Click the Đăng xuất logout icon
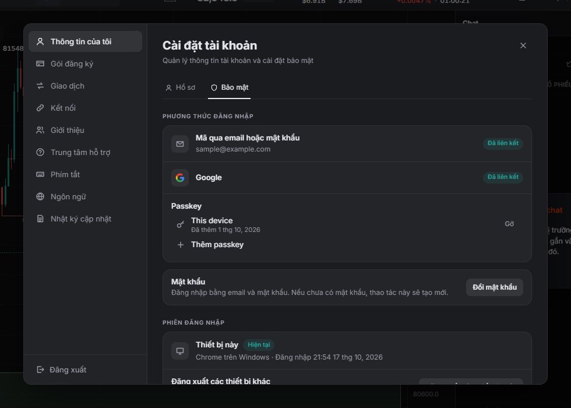This screenshot has width=571, height=408. tap(40, 370)
